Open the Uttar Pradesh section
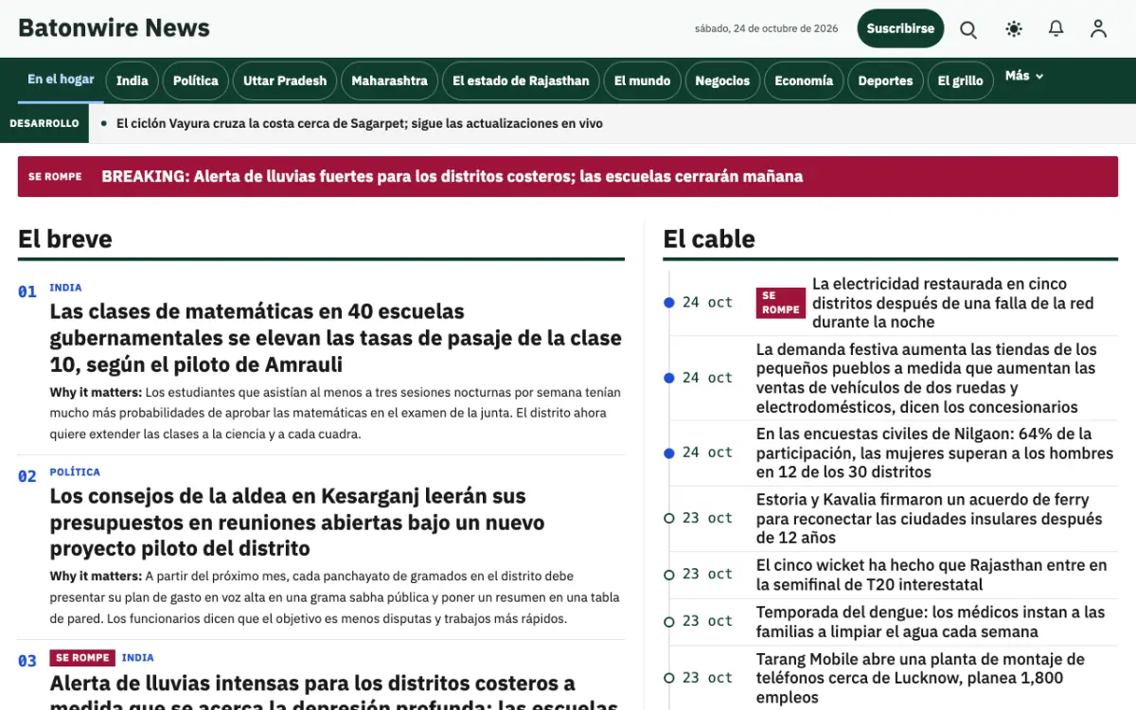The height and width of the screenshot is (710, 1136). tap(285, 80)
